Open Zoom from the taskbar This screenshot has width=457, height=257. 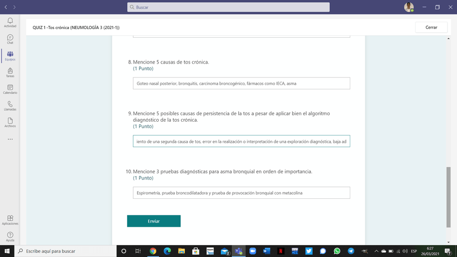tap(253, 251)
